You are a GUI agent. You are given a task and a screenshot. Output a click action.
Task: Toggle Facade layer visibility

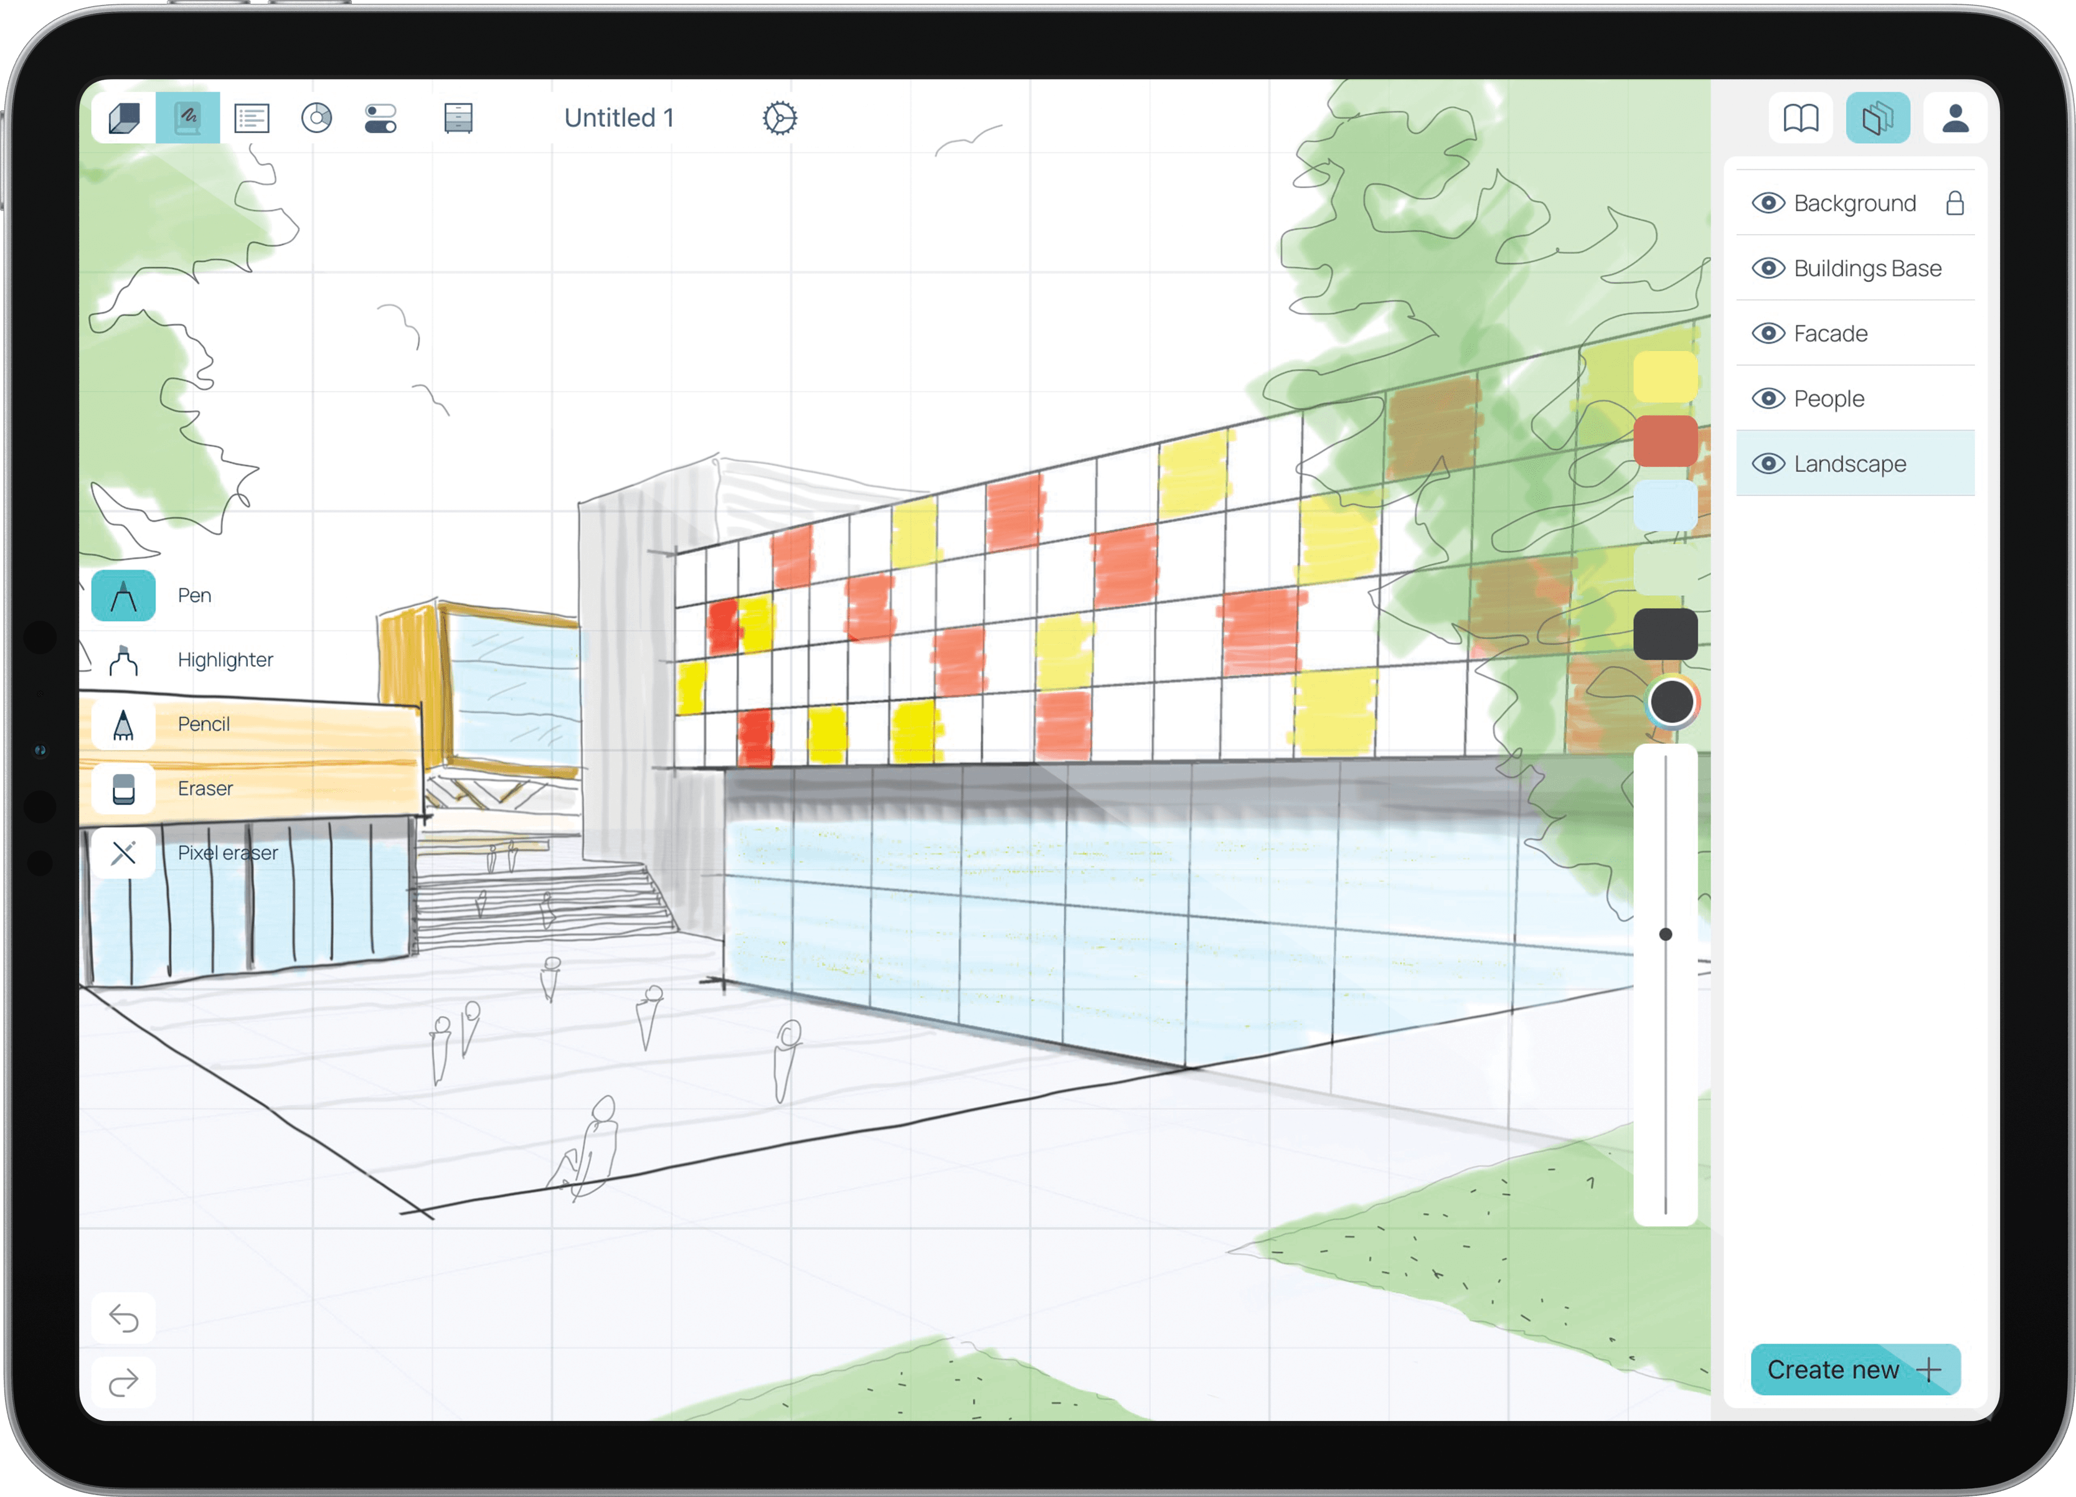click(x=1768, y=333)
